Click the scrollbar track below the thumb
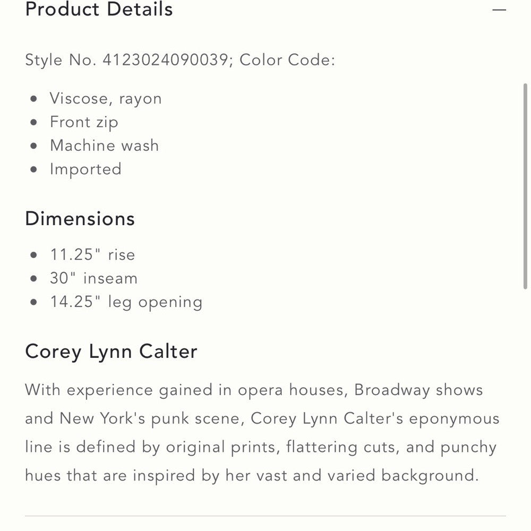The image size is (531, 531). pos(525,398)
